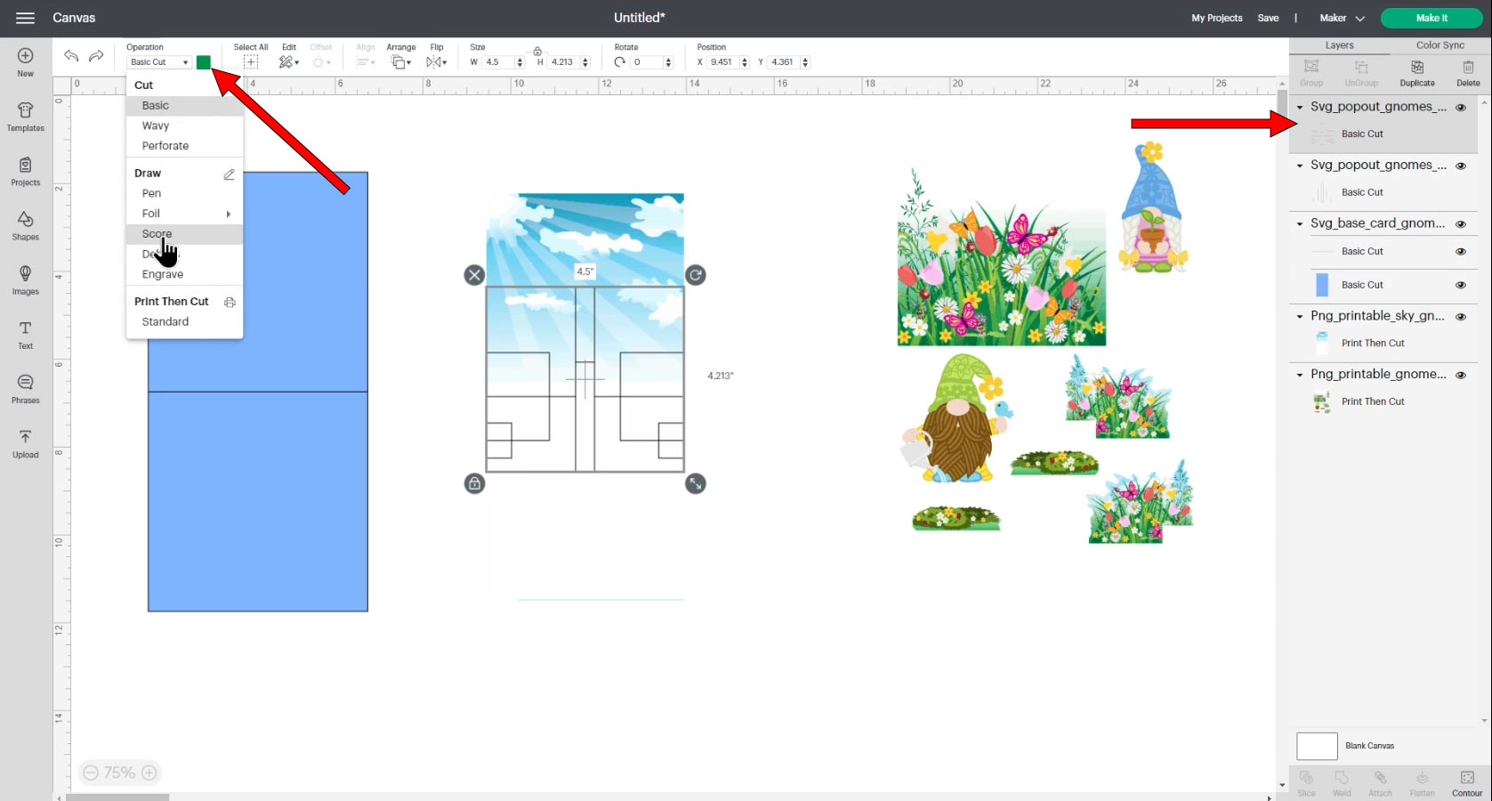Open the Templates panel in sidebar
1492x801 pixels.
click(x=25, y=117)
